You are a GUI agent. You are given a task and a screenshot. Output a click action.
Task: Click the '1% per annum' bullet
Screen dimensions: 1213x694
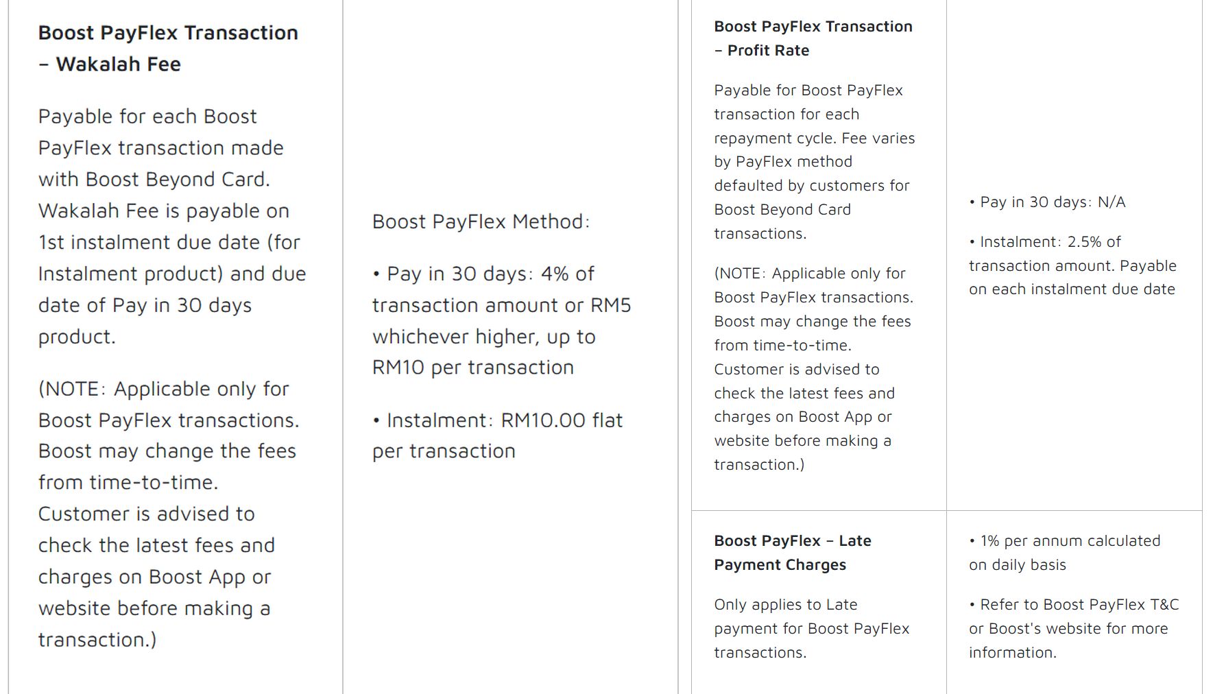click(1064, 553)
